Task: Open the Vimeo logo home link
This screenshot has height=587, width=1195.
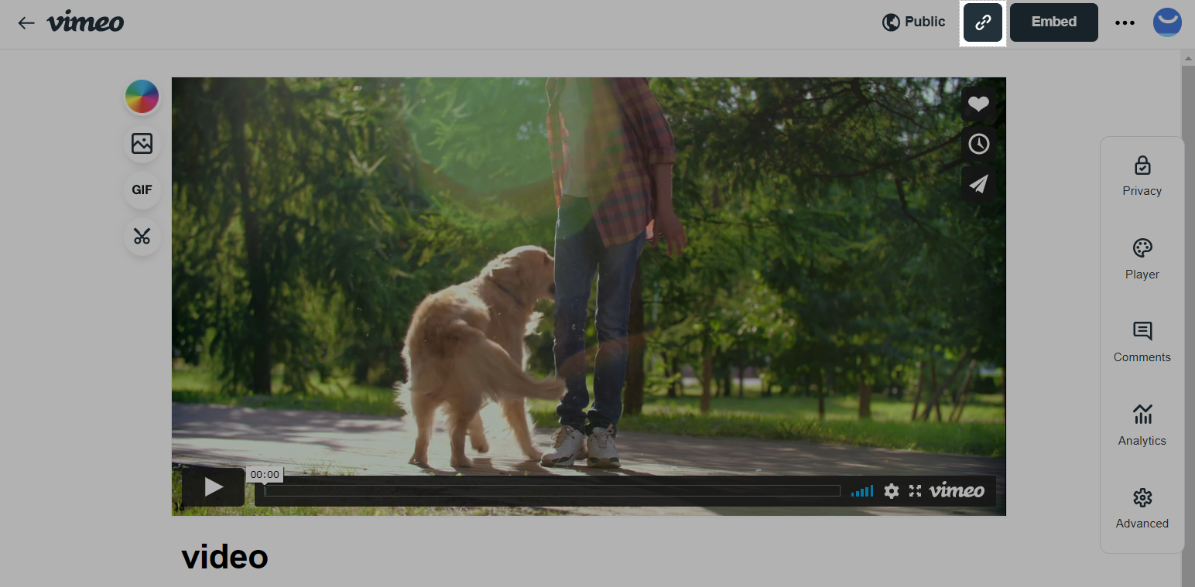Action: pos(85,22)
